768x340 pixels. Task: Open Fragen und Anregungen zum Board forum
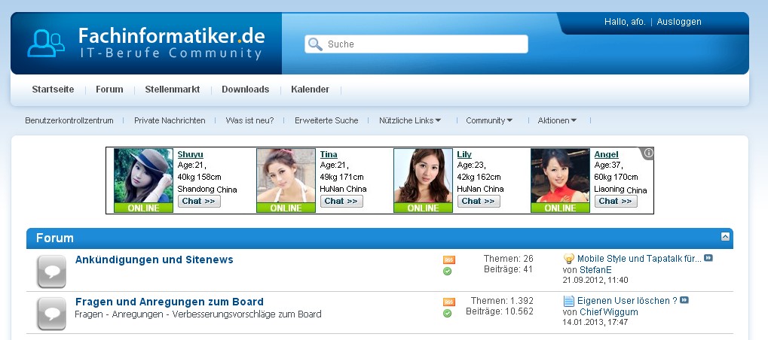(170, 302)
